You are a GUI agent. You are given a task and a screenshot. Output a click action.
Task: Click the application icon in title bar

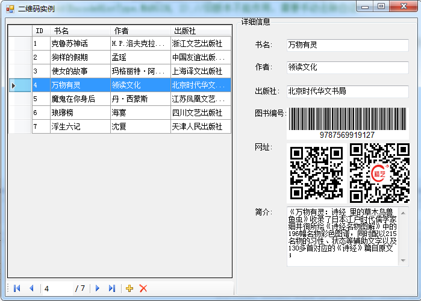(10, 9)
